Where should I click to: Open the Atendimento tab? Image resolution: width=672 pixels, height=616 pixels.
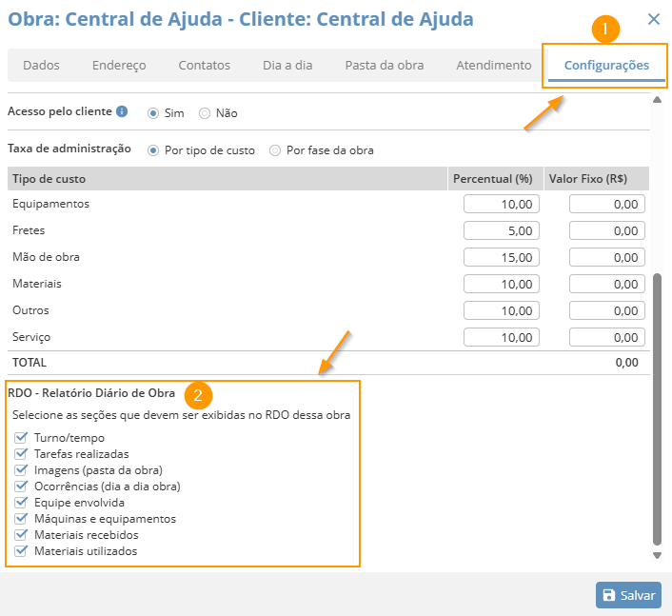[x=493, y=66]
